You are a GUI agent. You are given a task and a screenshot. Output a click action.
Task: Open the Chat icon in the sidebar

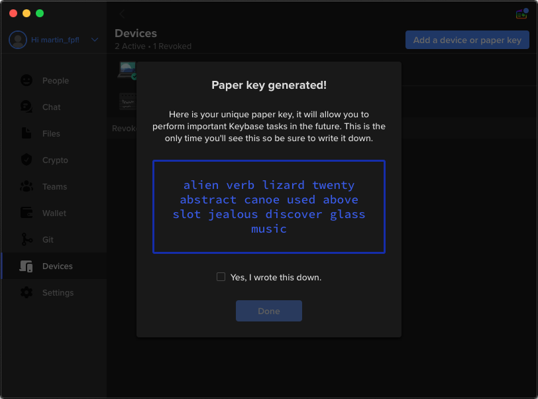coord(27,107)
